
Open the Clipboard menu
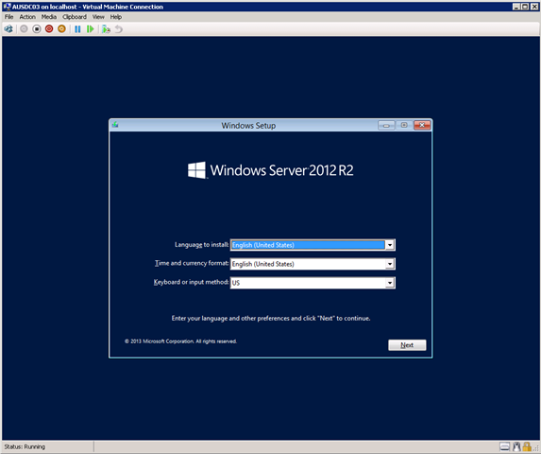click(75, 17)
